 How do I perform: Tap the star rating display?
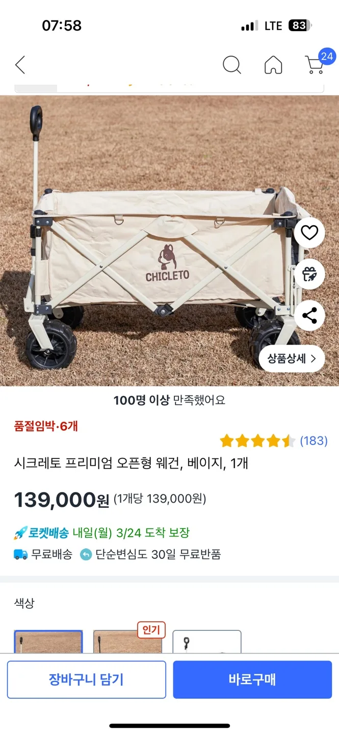(257, 441)
